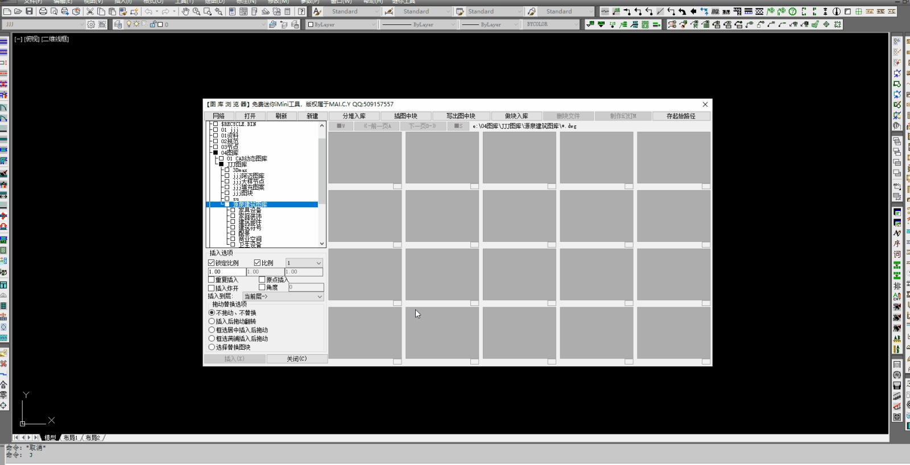Click the Help question mark icon

(301, 11)
